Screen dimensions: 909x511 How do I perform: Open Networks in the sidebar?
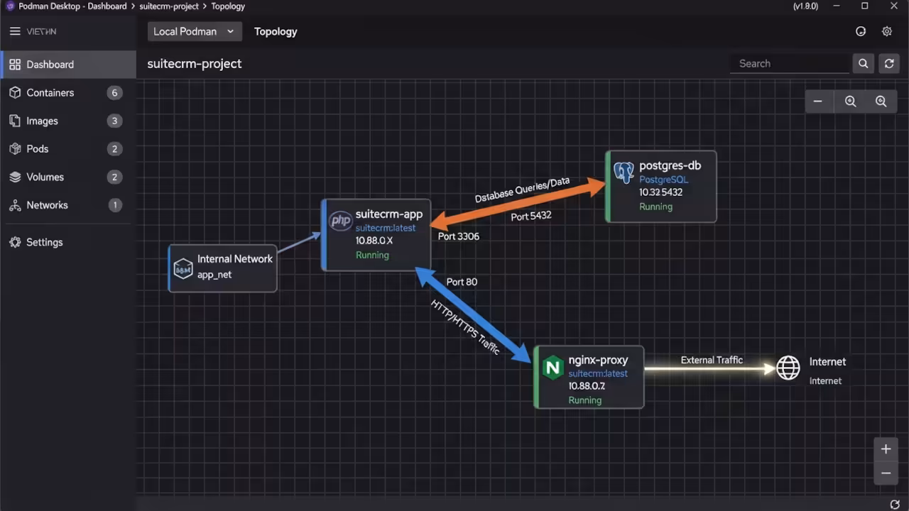[x=68, y=205]
